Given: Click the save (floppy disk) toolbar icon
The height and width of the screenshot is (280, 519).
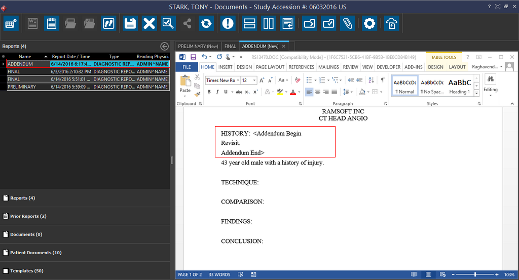Looking at the screenshot, I should 130,23.
